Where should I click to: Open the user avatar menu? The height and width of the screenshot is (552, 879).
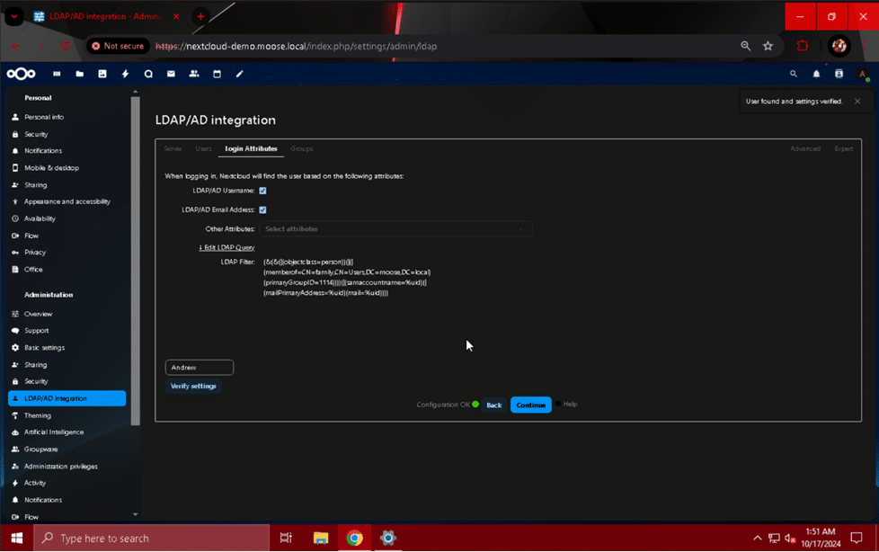(x=862, y=74)
